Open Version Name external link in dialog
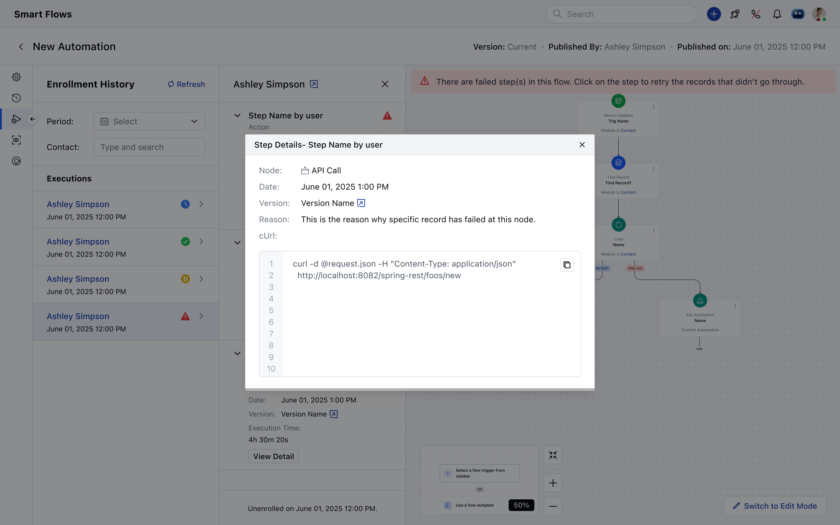This screenshot has height=525, width=840. 361,203
